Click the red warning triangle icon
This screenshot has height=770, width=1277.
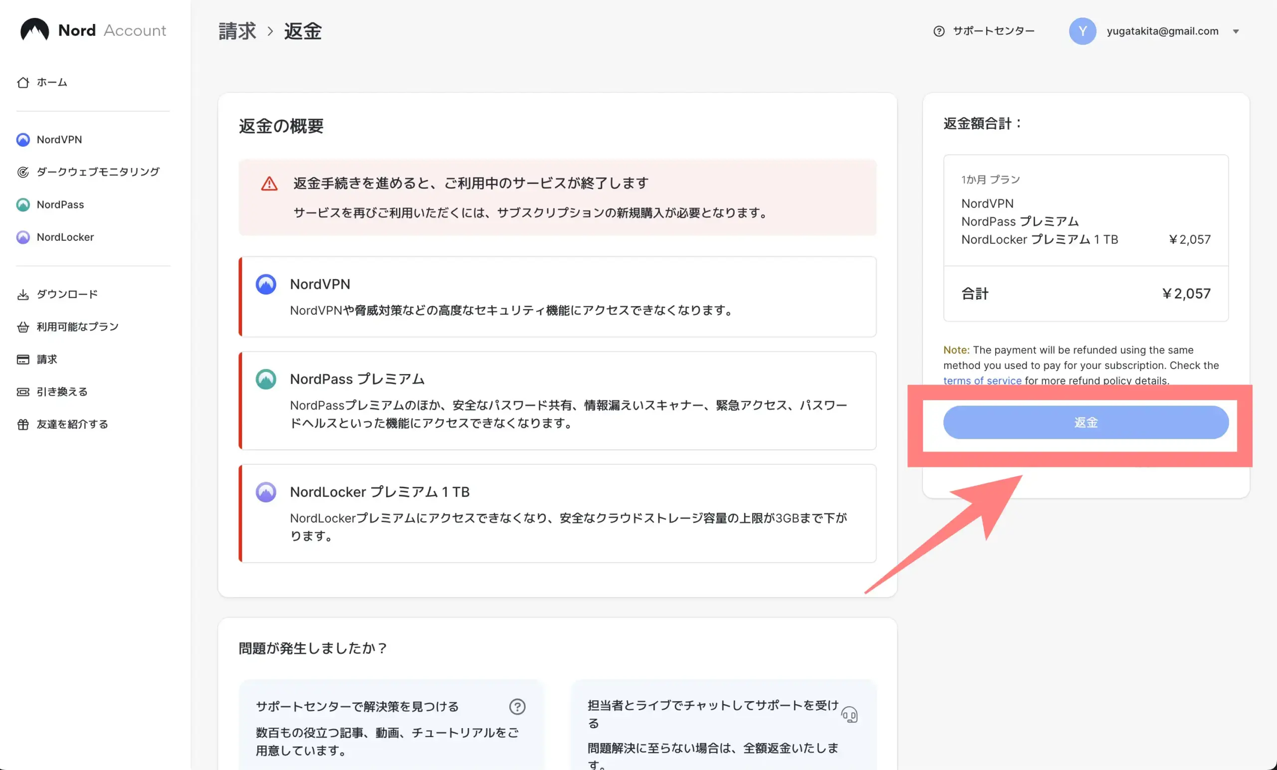pyautogui.click(x=269, y=184)
